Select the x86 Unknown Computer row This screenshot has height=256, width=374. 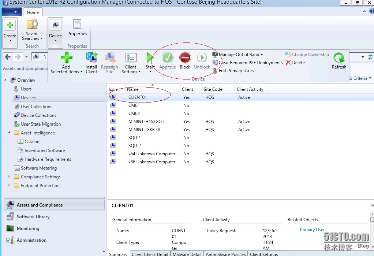point(240,162)
